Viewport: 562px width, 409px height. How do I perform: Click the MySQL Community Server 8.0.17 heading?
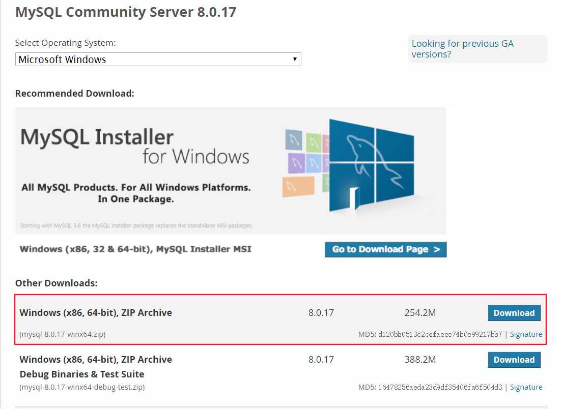click(x=126, y=12)
